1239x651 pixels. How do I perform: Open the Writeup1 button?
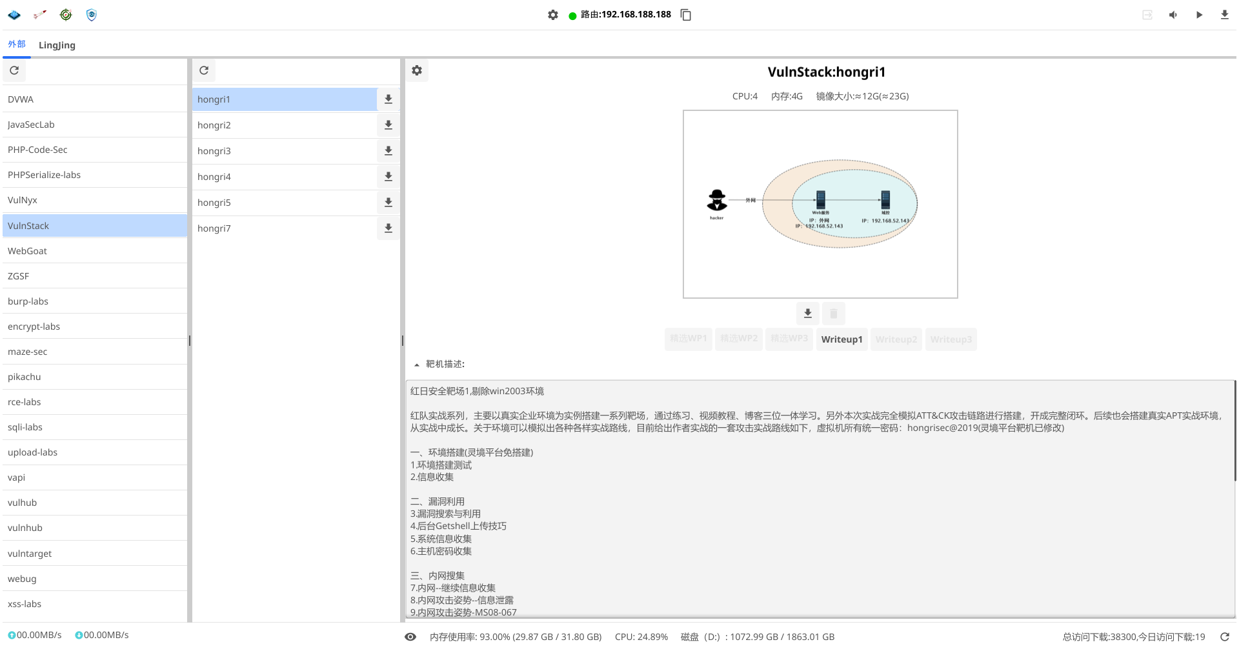click(841, 339)
